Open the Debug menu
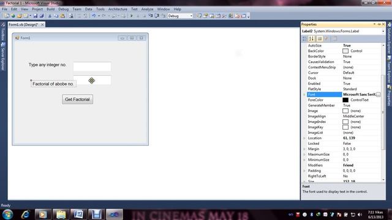 pos(63,9)
